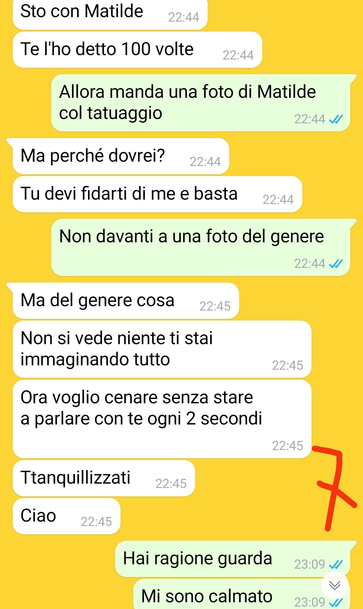The width and height of the screenshot is (363, 609).
Task: Tap the 'Ma perché dovrei?' message
Action: (x=121, y=156)
